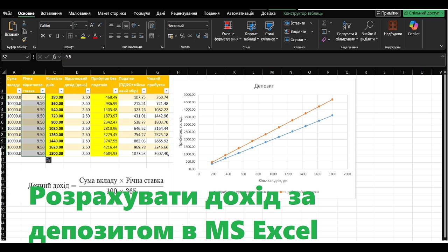Select the Format Painter brush
The height and width of the screenshot is (252, 448).
tap(24, 39)
